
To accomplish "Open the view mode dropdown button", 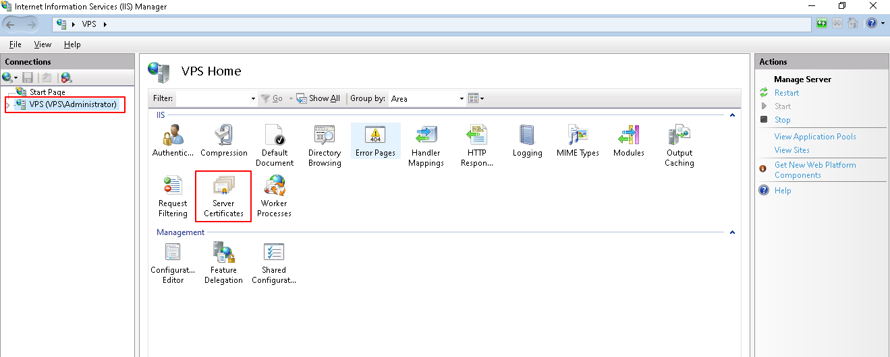I will pos(476,99).
